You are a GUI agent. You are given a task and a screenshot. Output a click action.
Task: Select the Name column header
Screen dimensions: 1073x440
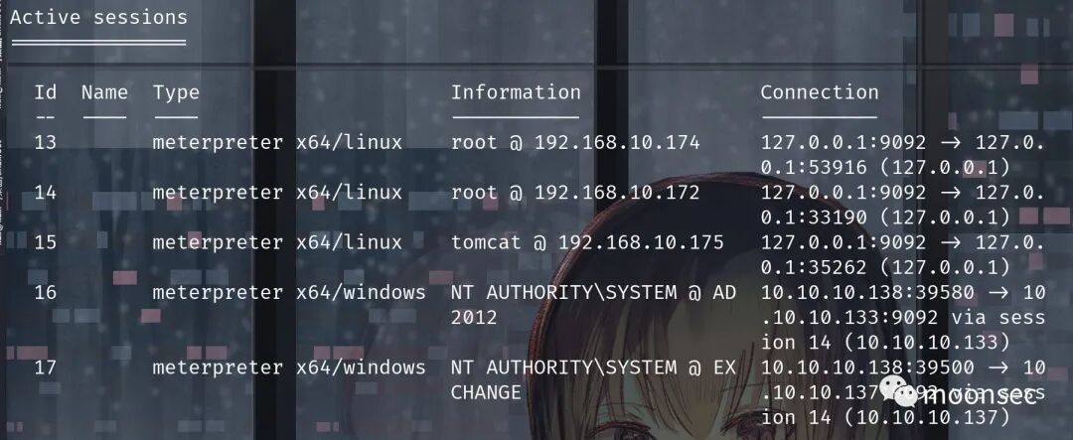[x=104, y=92]
